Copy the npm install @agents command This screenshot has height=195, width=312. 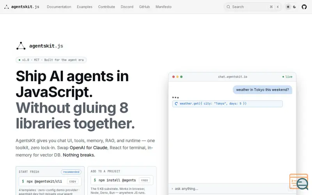[144, 180]
